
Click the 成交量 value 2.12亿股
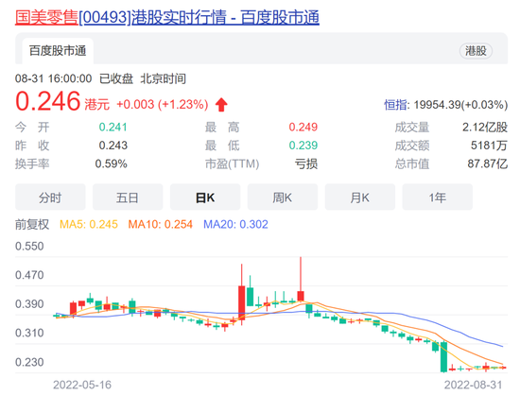click(485, 127)
